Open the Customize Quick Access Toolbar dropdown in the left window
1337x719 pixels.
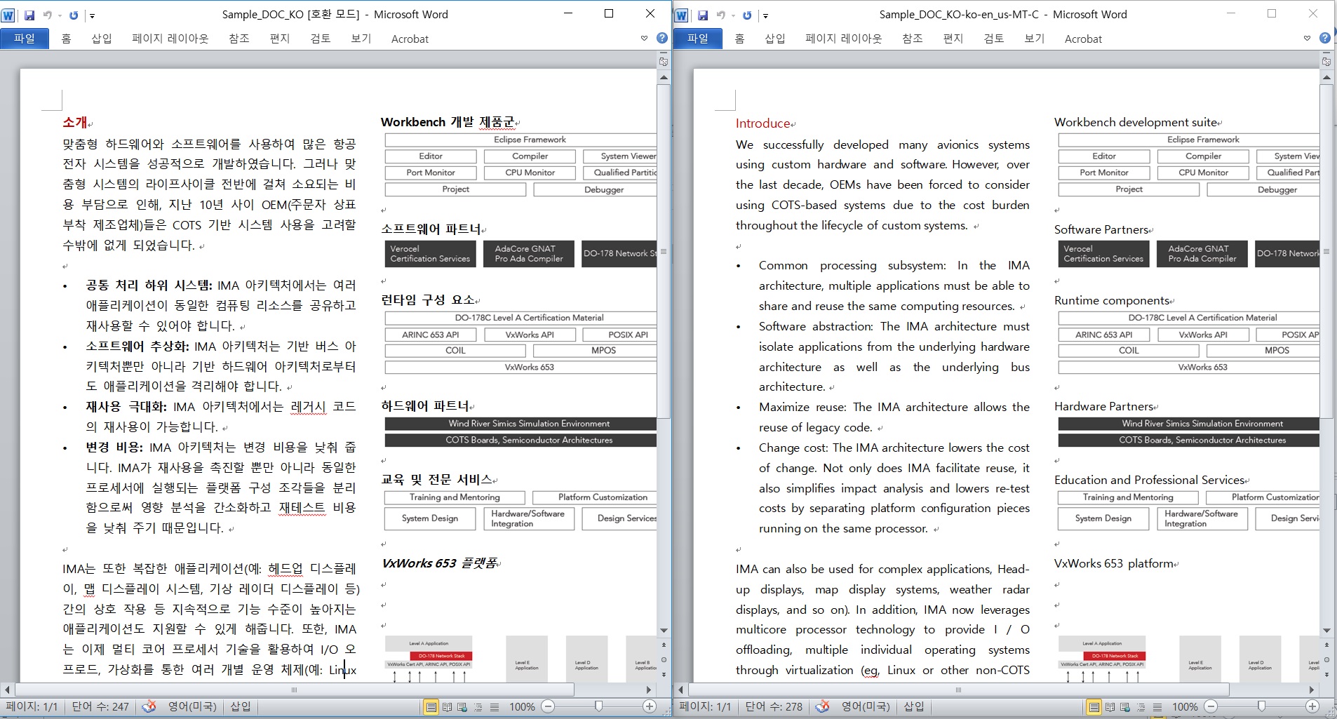(x=92, y=15)
